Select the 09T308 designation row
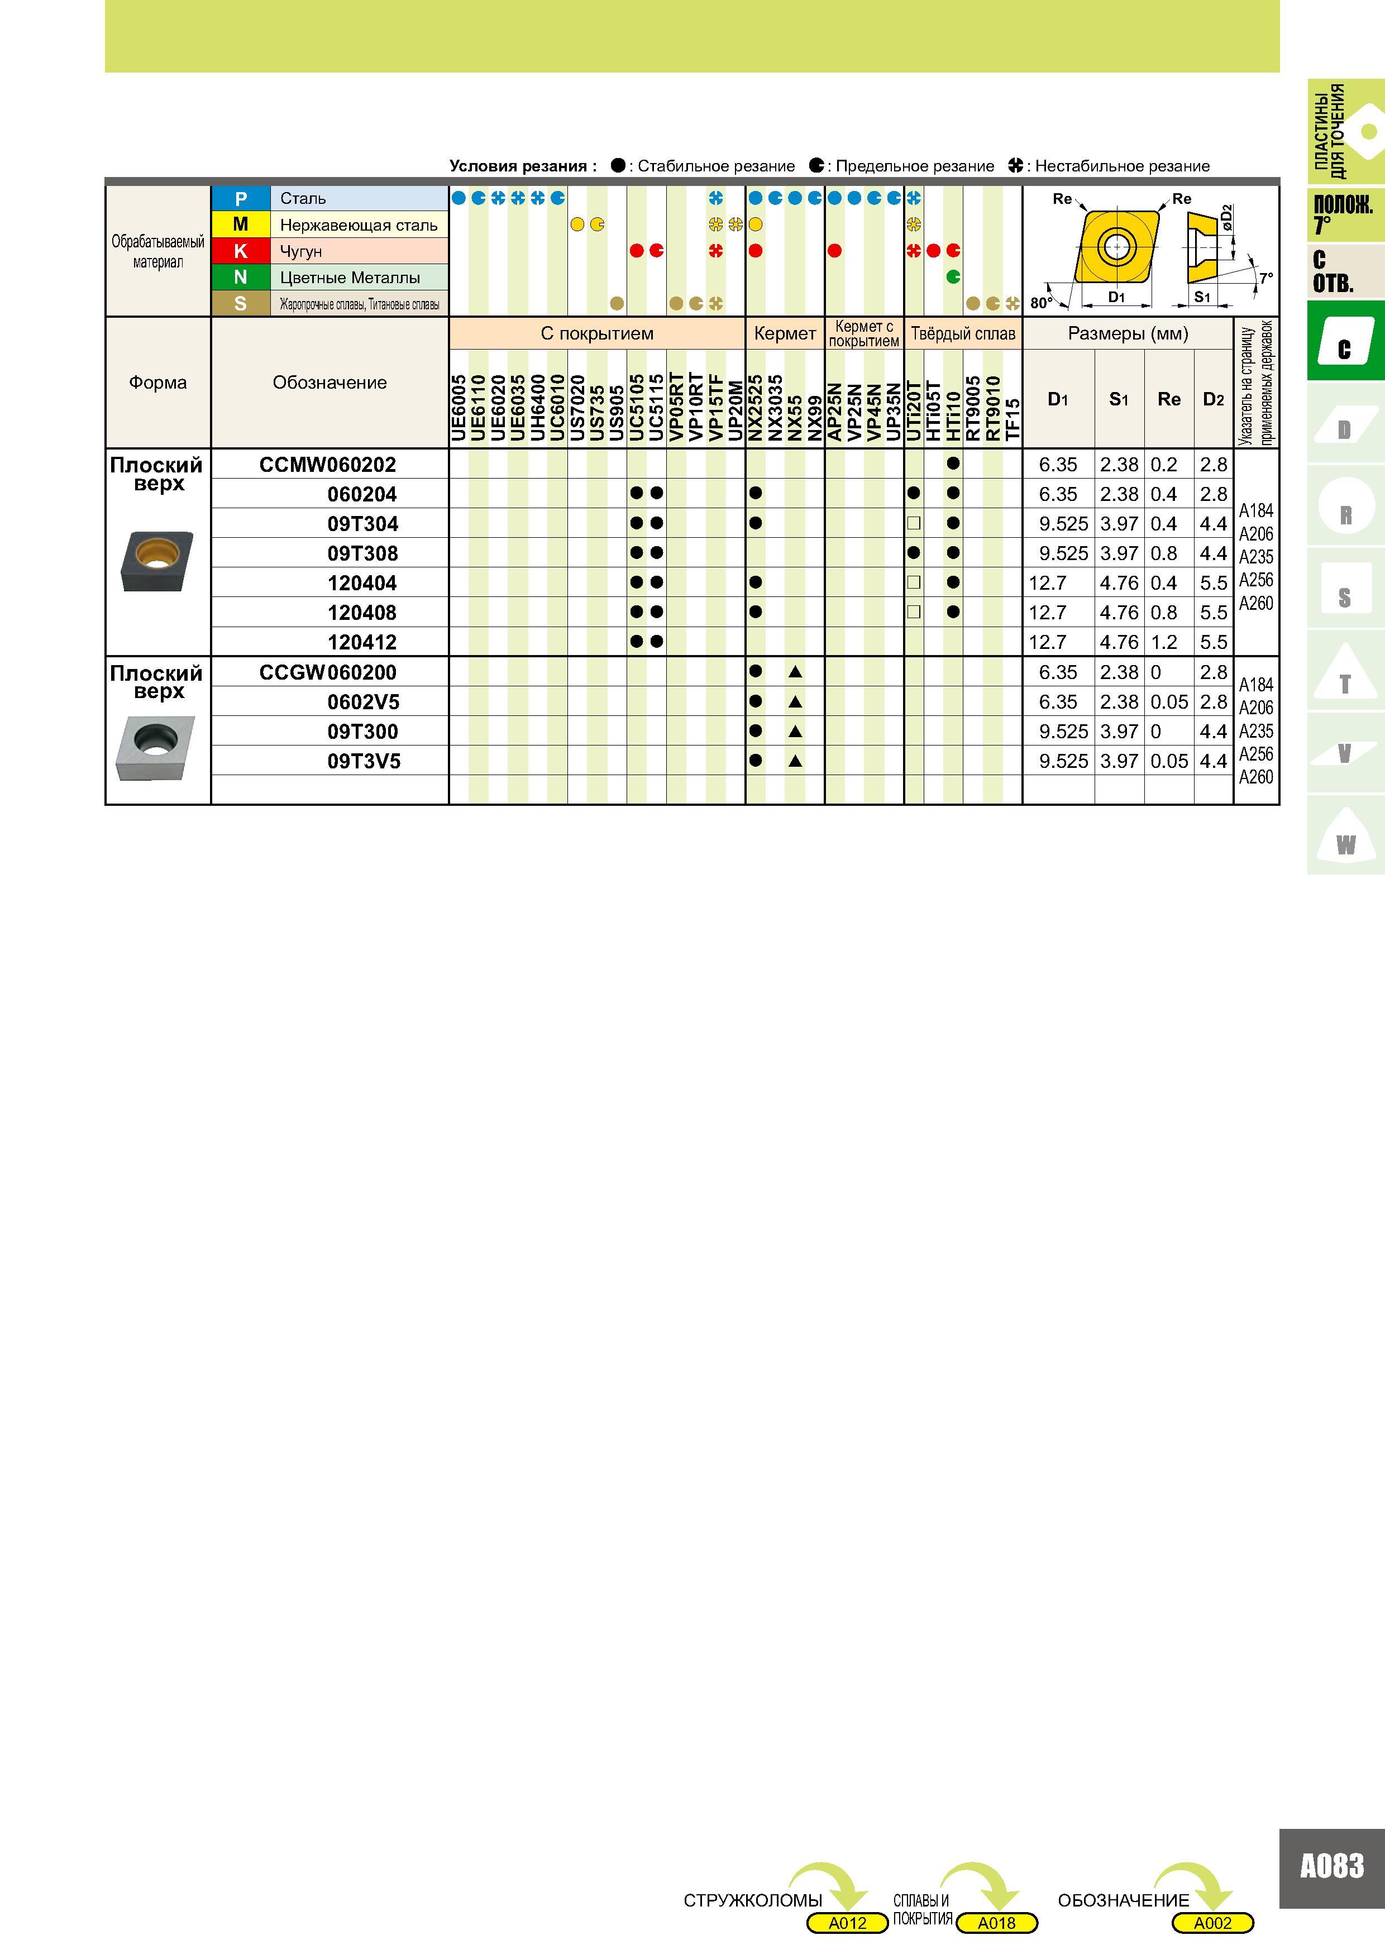1385x1959 pixels. coord(362,554)
